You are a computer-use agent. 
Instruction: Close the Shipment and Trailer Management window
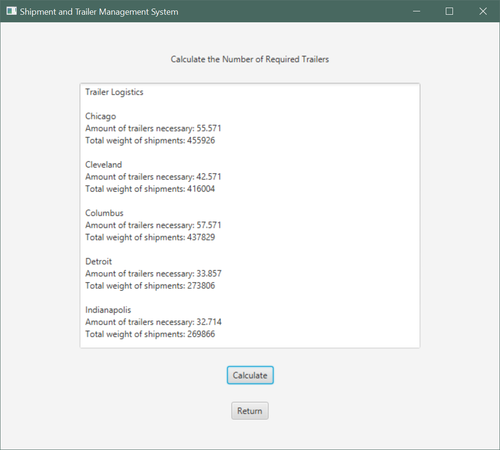483,11
